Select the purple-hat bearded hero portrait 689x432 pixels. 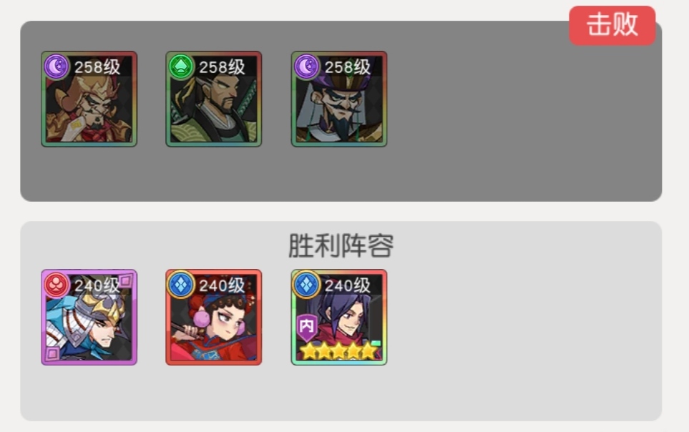point(339,99)
